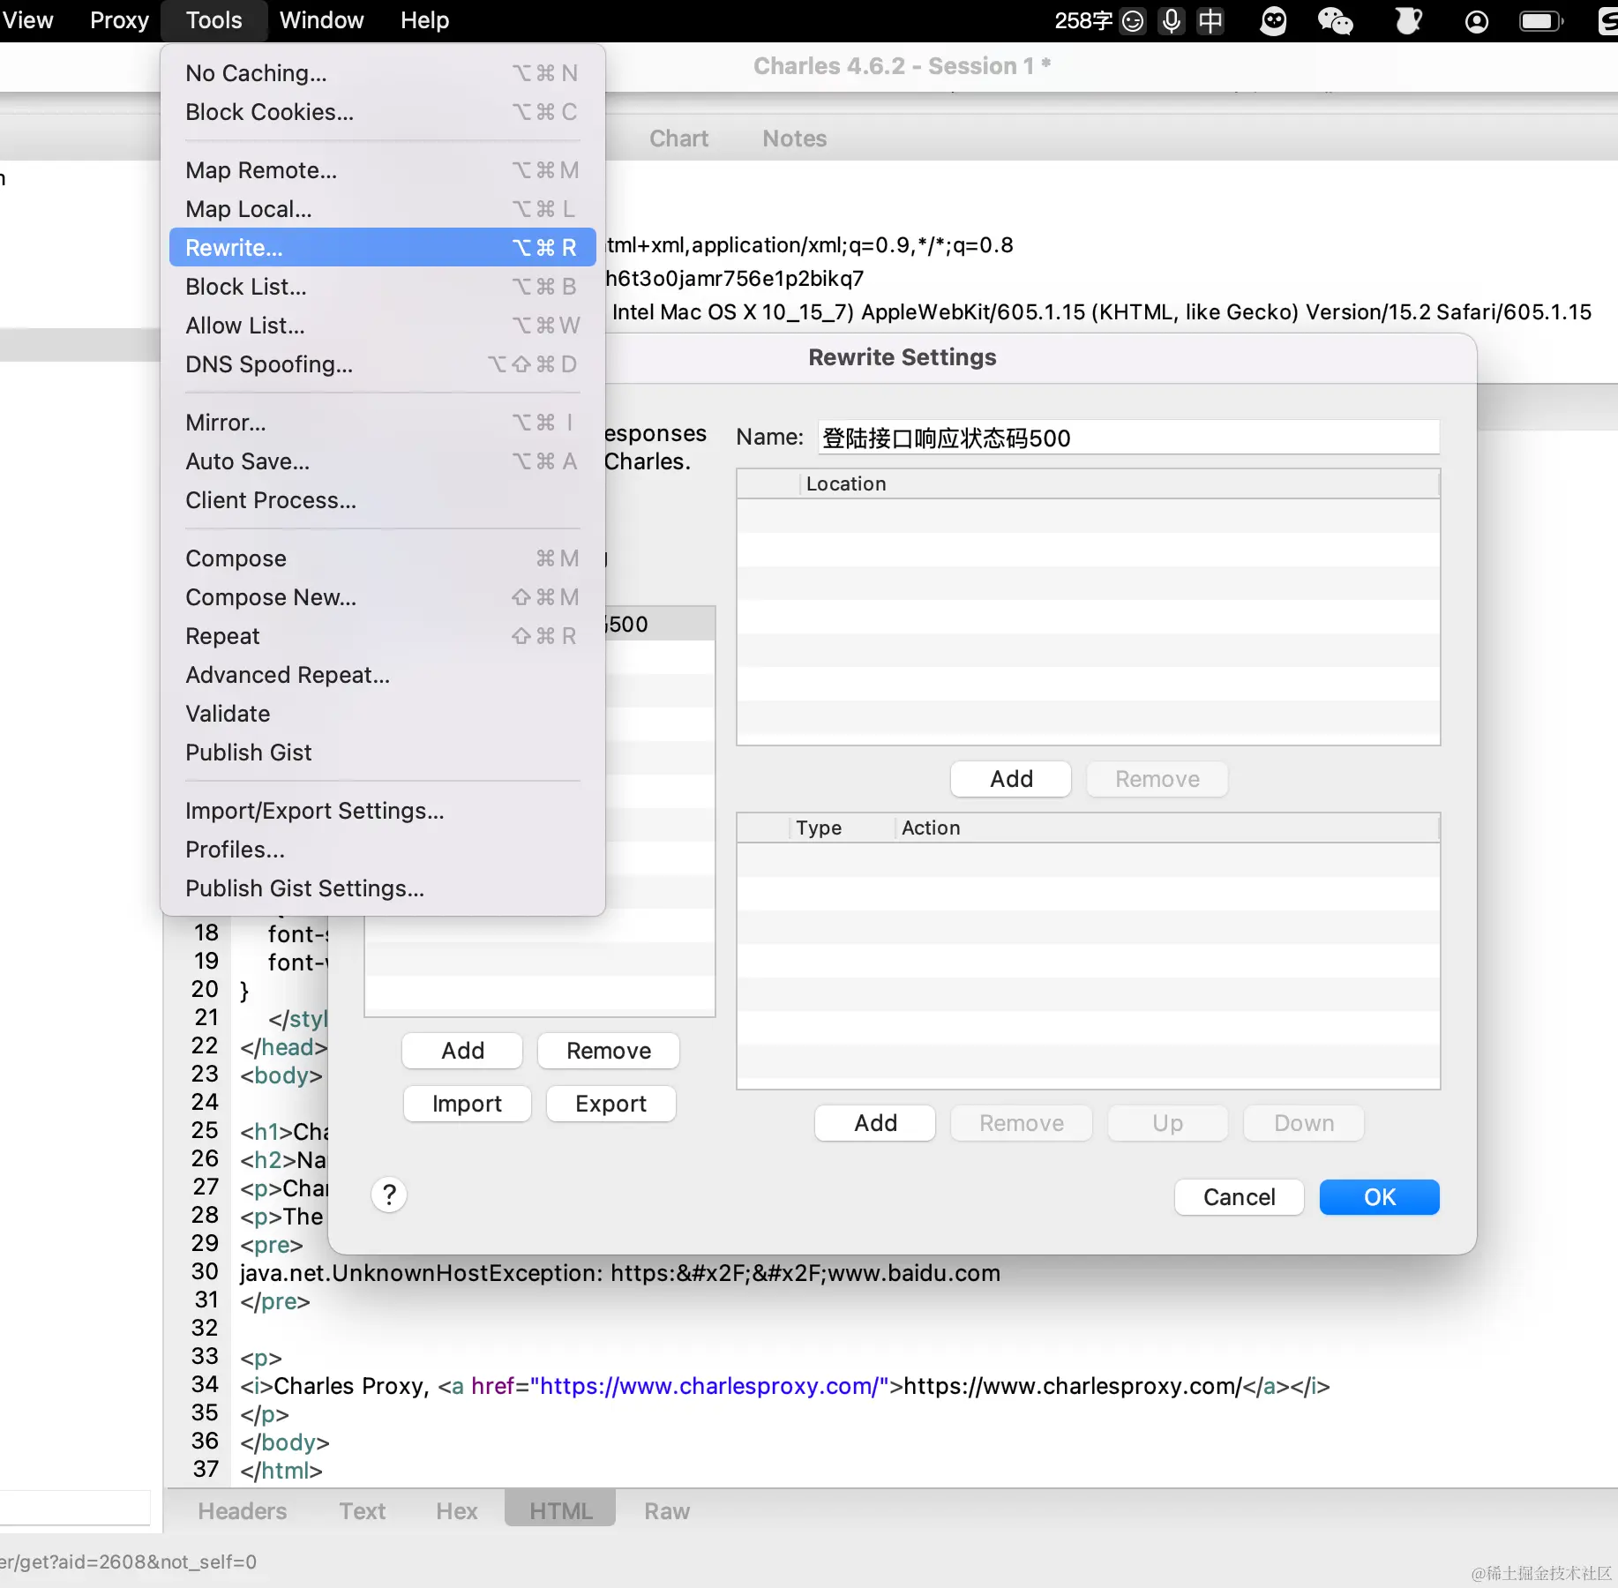
Task: Select Mirror... from Tools menu
Action: click(x=382, y=423)
